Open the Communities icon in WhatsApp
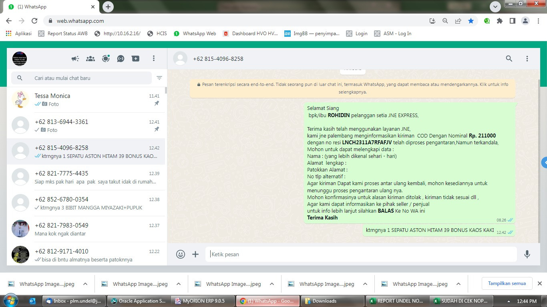 [90, 59]
